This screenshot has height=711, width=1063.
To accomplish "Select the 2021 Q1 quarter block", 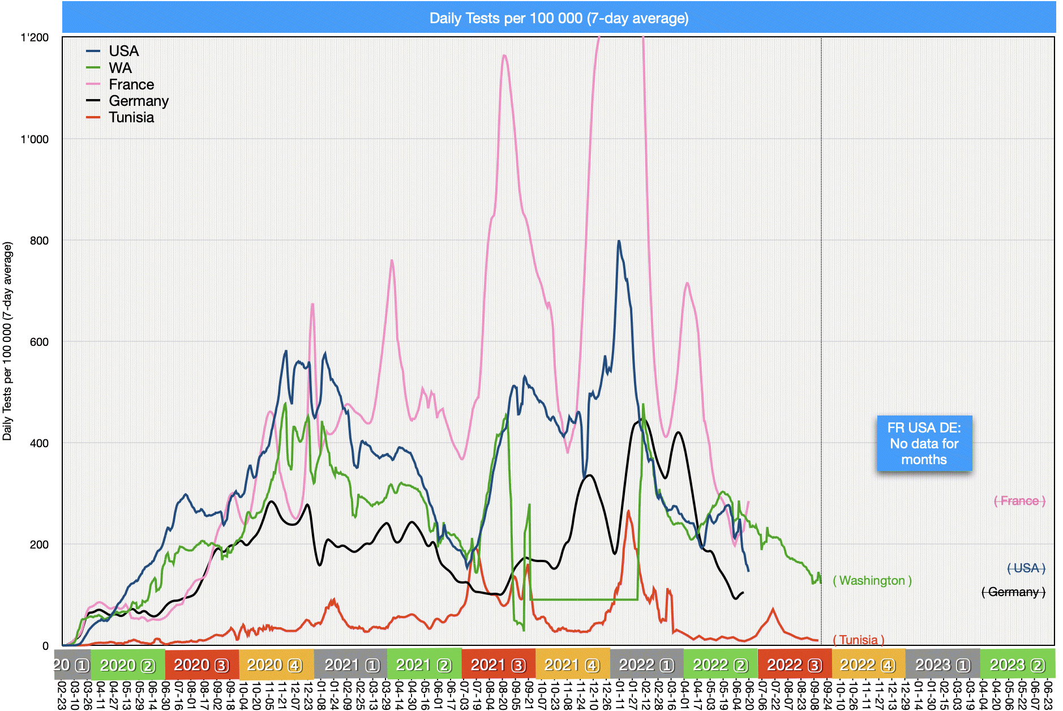I will tap(350, 665).
